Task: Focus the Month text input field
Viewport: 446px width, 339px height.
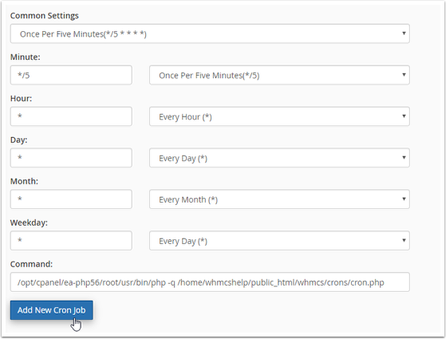Action: coord(71,199)
